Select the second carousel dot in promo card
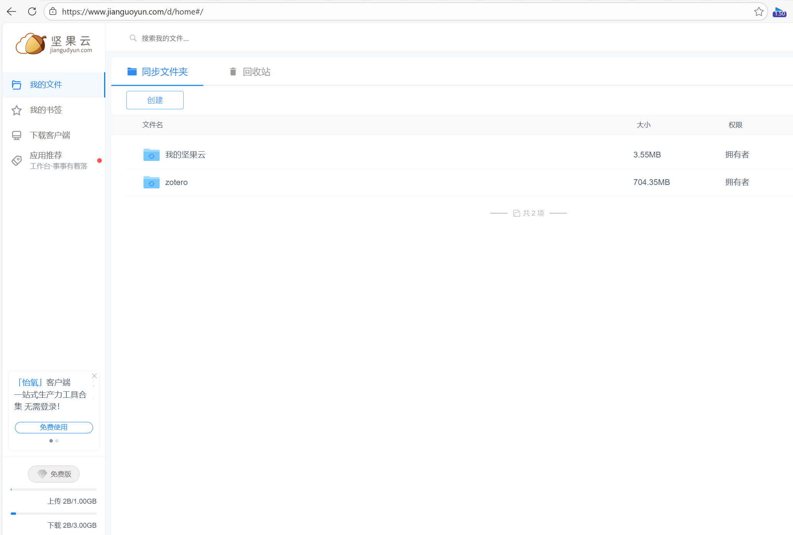793x535 pixels. click(57, 441)
